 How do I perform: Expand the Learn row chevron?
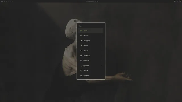(x=102, y=36)
